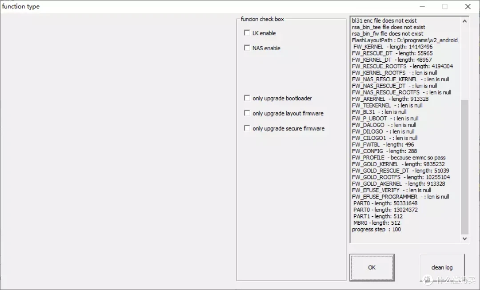The height and width of the screenshot is (290, 480).
Task: Click scrollbar track above the thumb
Action: (464, 62)
